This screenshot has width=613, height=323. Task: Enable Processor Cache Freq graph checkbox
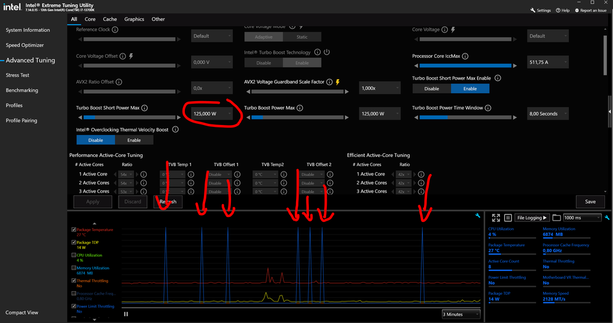pos(74,294)
